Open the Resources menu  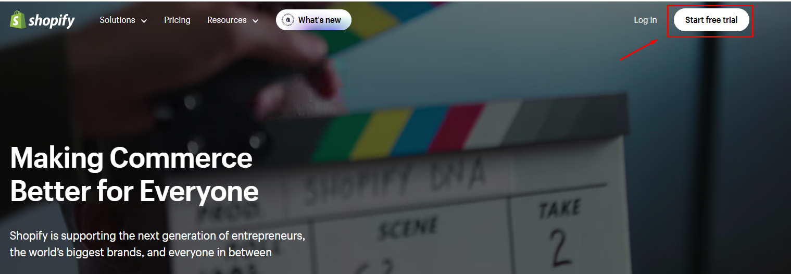pos(233,20)
